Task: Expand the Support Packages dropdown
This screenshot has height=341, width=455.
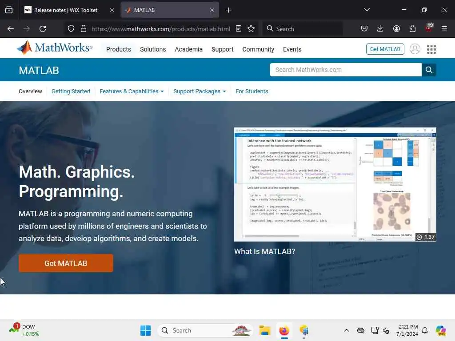Action: pyautogui.click(x=200, y=91)
